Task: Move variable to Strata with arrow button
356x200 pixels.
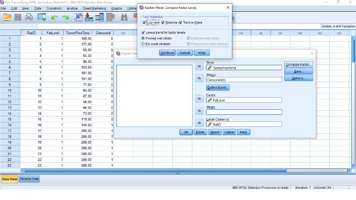Action: (199, 111)
